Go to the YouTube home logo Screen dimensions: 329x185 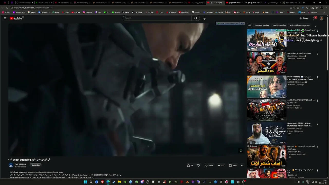point(16,18)
